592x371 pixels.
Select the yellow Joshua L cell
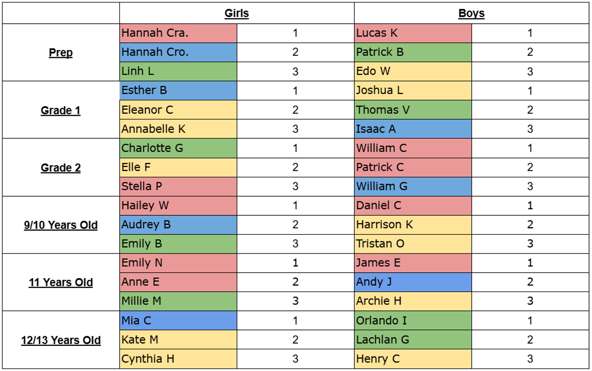(413, 91)
